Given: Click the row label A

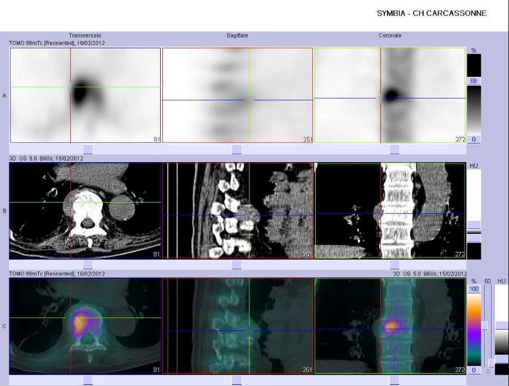Looking at the screenshot, I should (x=4, y=95).
